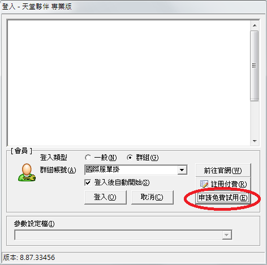Click the scroll up arrow in message area
The height and width of the screenshot is (265, 267).
click(x=255, y=25)
